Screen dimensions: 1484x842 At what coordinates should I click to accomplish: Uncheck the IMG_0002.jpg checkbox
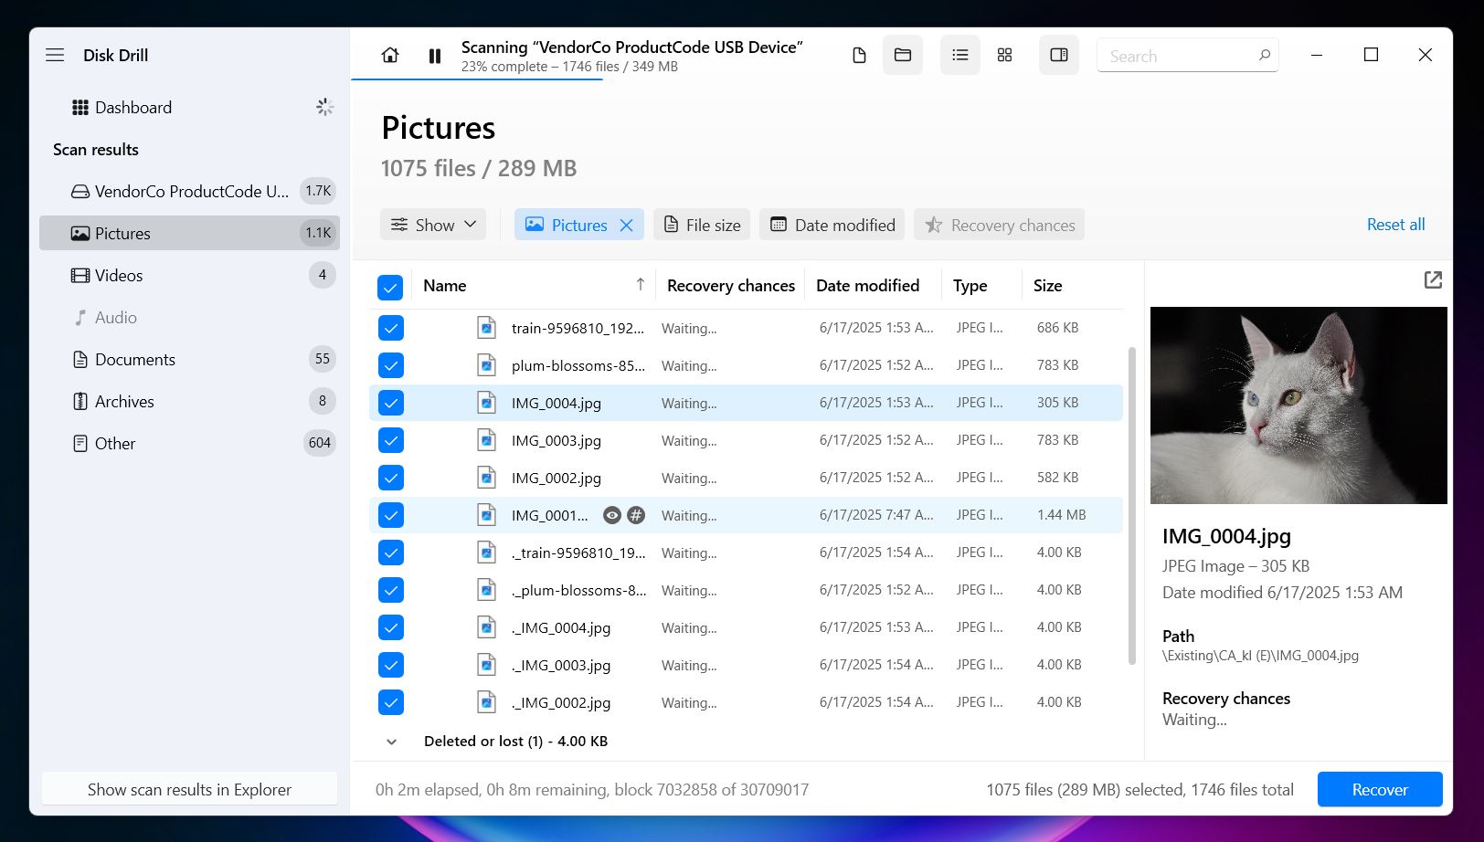click(390, 478)
